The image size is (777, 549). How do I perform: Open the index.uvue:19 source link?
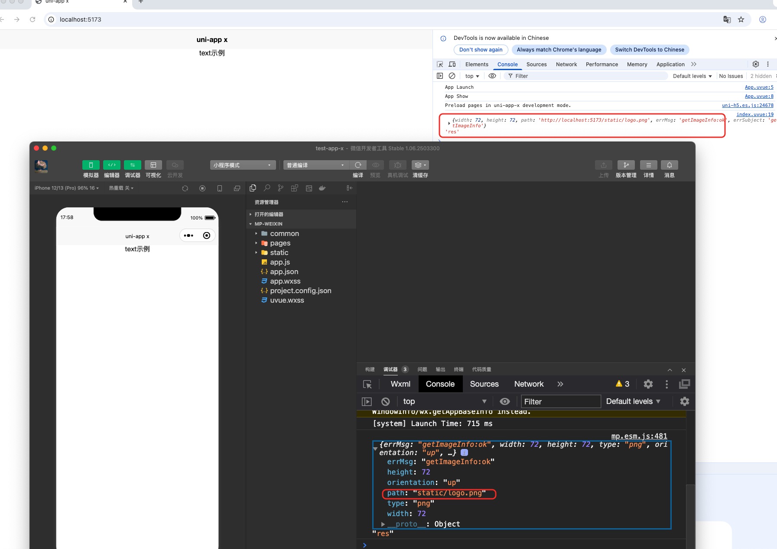point(755,114)
